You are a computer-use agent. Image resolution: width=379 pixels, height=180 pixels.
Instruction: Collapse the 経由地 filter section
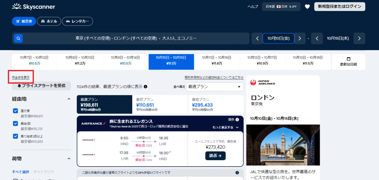68,99
